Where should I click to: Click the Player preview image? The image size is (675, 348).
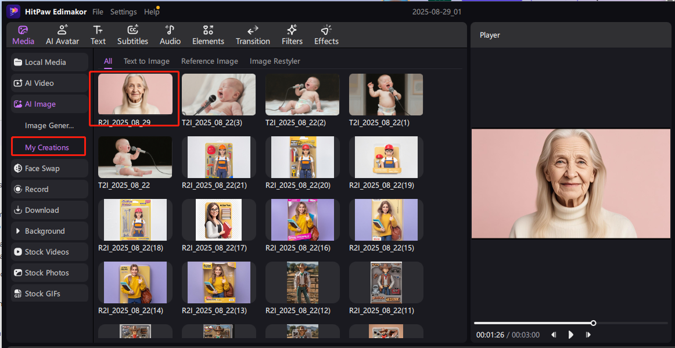point(571,183)
